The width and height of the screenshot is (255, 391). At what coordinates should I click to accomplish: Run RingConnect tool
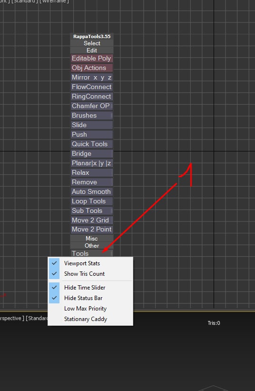92,96
